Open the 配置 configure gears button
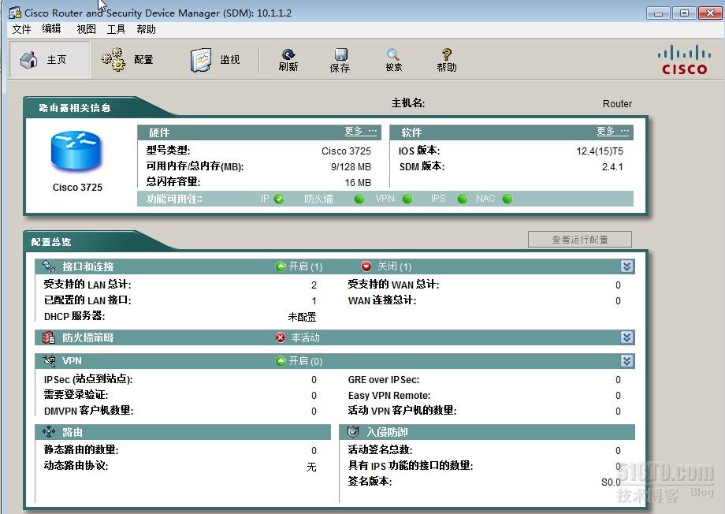This screenshot has width=725, height=514. coord(127,59)
